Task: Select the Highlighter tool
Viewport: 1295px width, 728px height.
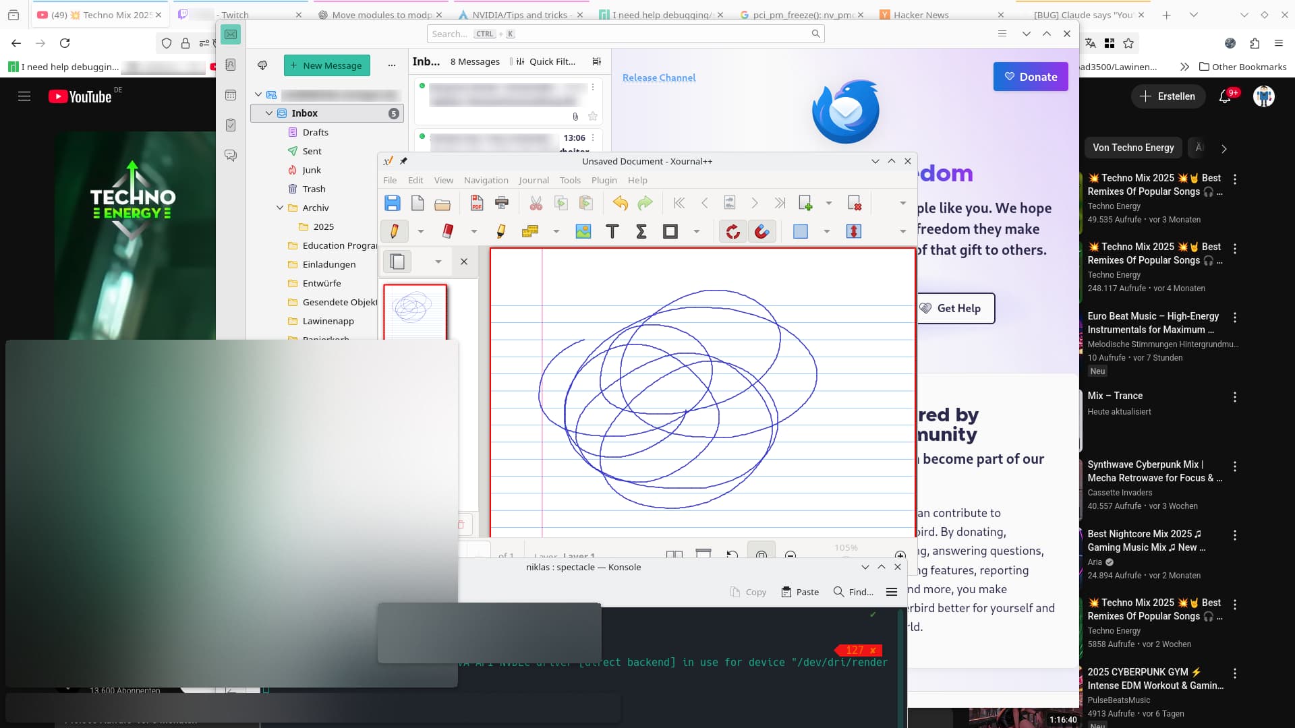Action: pyautogui.click(x=500, y=231)
